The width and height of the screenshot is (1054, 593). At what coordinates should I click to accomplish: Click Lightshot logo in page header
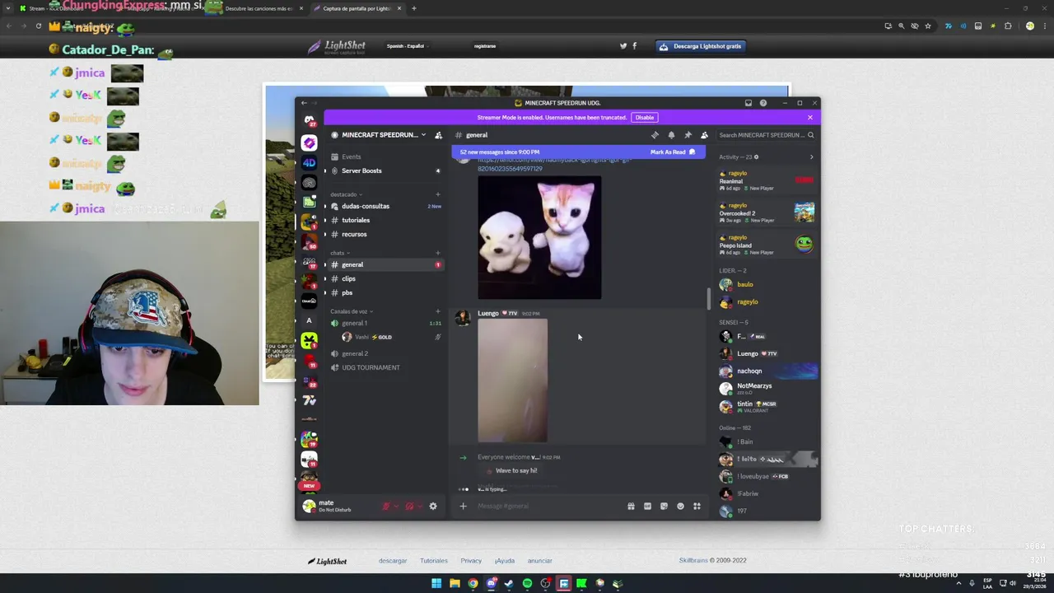[x=336, y=47]
